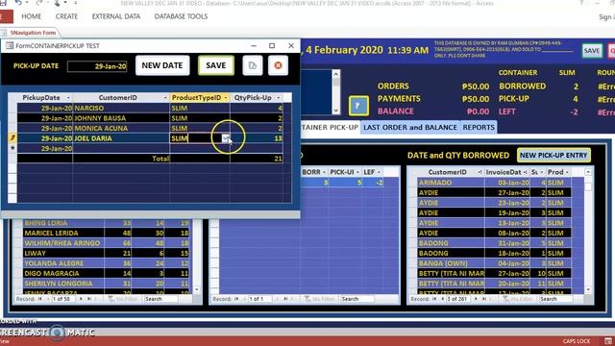This screenshot has width=615, height=346.
Task: Go to last record in the 1 of 1 navigator
Action: [x=285, y=299]
